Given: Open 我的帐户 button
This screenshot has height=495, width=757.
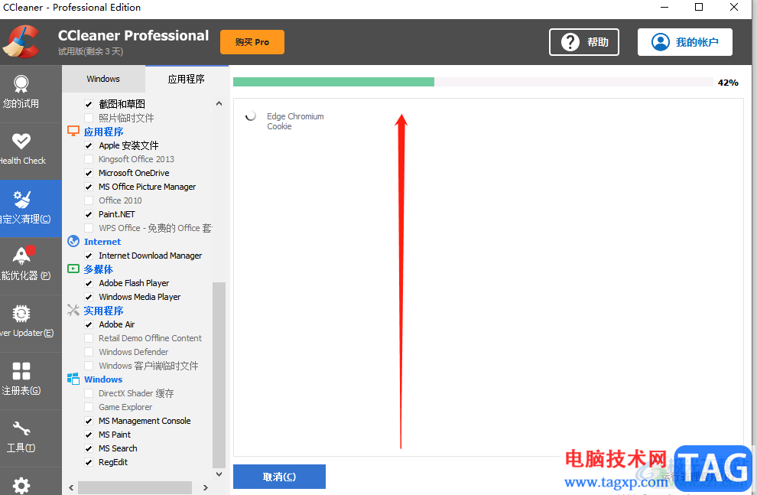Looking at the screenshot, I should coord(684,42).
